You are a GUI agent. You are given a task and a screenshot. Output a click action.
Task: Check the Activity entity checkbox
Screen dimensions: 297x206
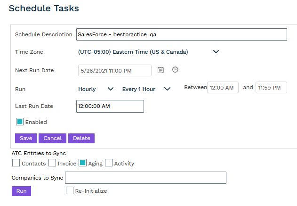pyautogui.click(x=109, y=163)
